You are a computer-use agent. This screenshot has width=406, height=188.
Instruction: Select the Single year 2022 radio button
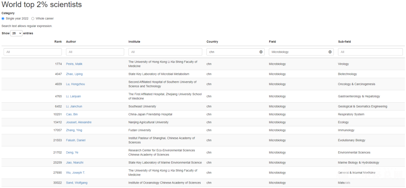click(3, 18)
